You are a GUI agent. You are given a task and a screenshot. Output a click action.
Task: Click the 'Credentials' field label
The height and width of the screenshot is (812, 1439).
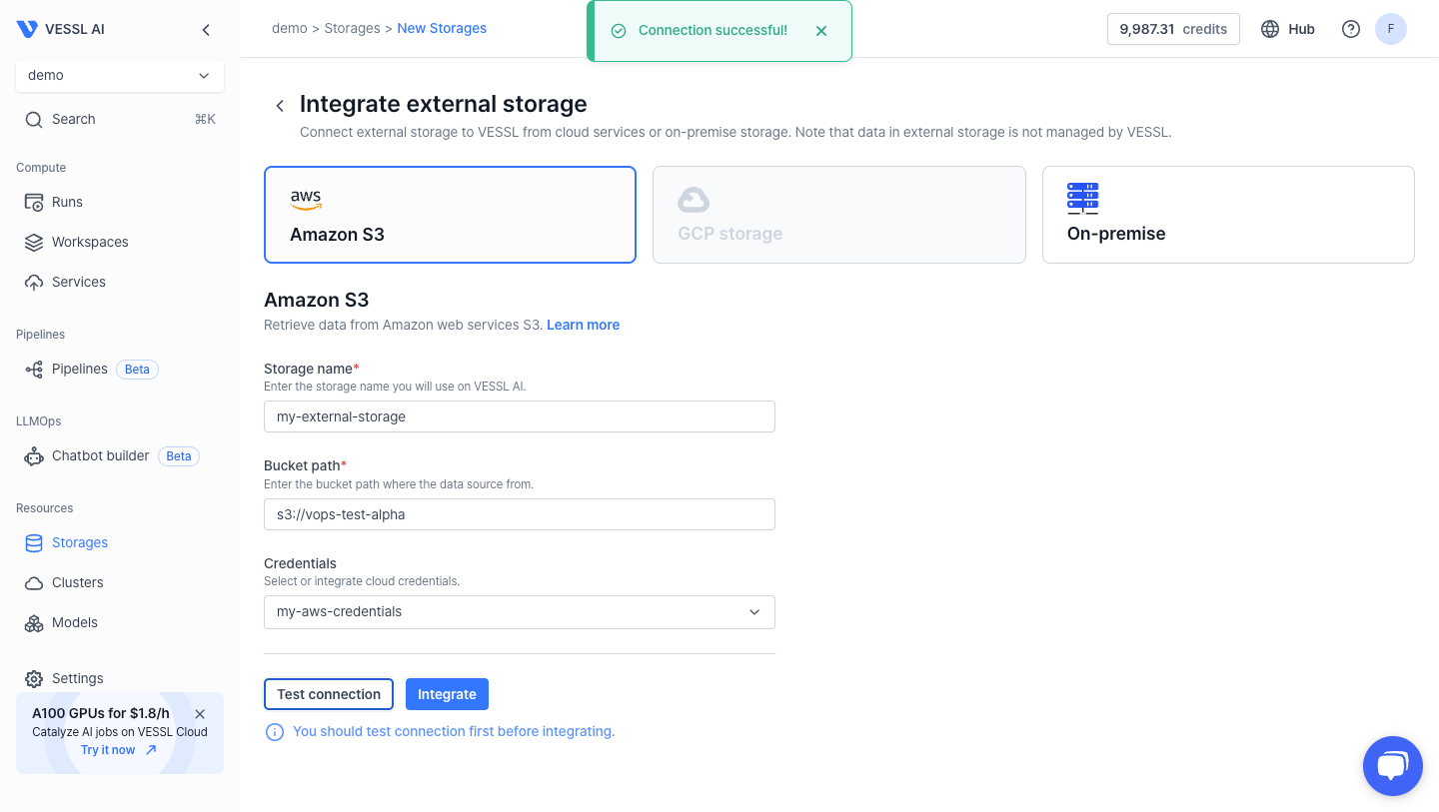[300, 563]
